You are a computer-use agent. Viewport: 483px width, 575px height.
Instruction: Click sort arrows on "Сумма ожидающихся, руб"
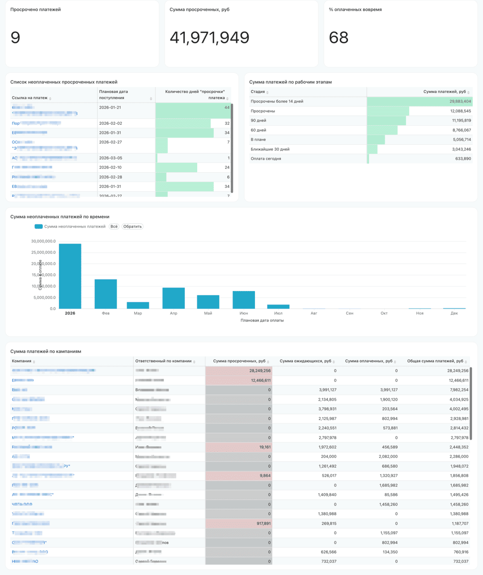coord(334,362)
